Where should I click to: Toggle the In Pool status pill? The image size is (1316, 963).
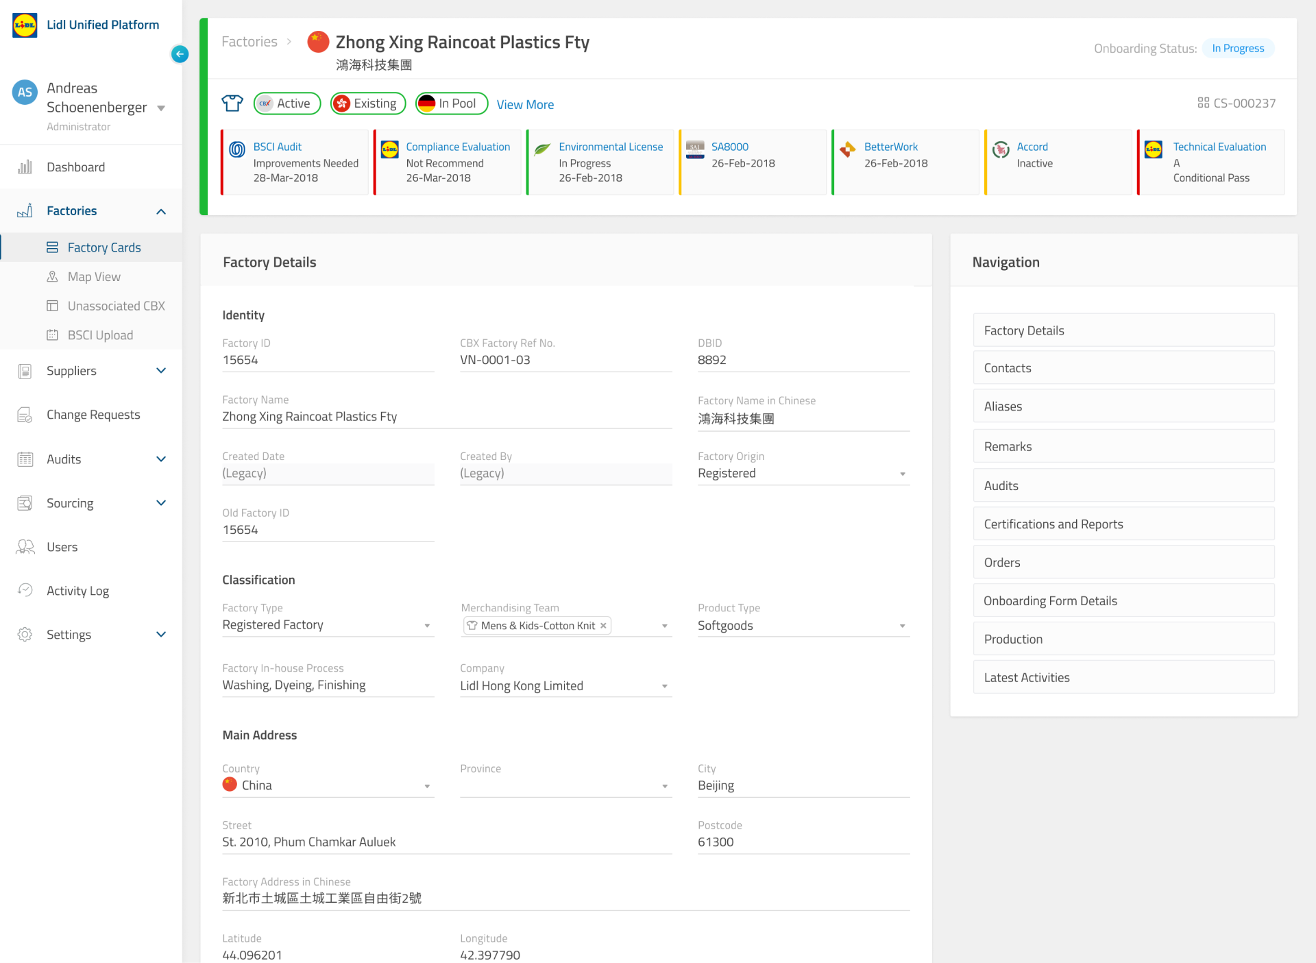tap(451, 103)
